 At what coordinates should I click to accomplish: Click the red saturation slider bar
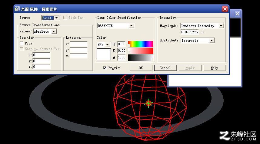pyautogui.click(x=141, y=51)
